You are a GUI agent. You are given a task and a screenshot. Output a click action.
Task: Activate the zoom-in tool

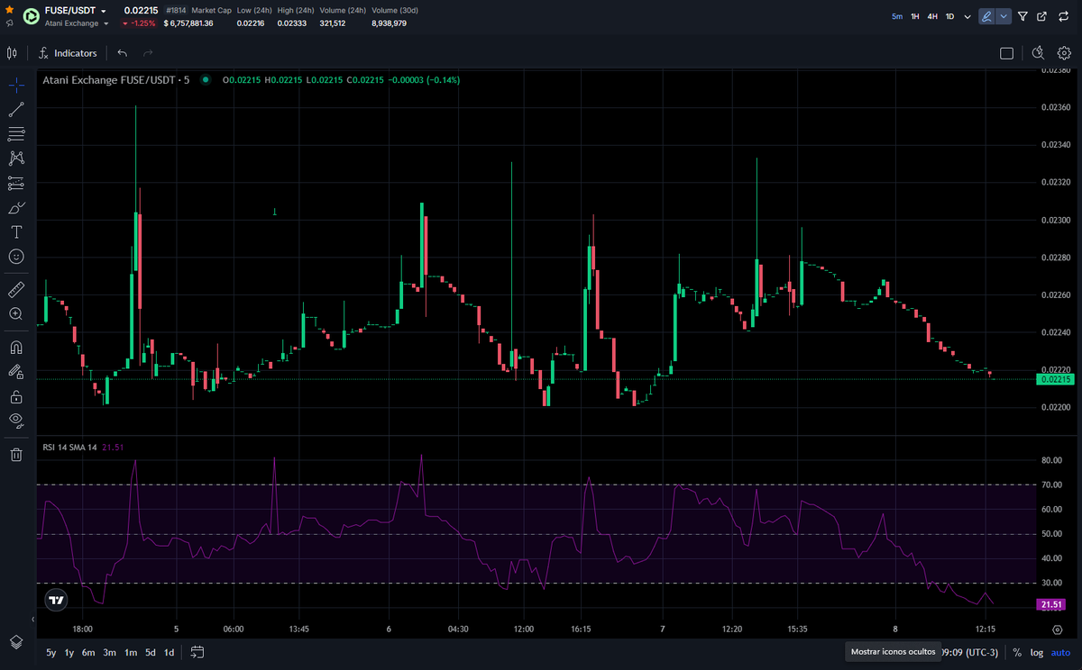click(15, 313)
